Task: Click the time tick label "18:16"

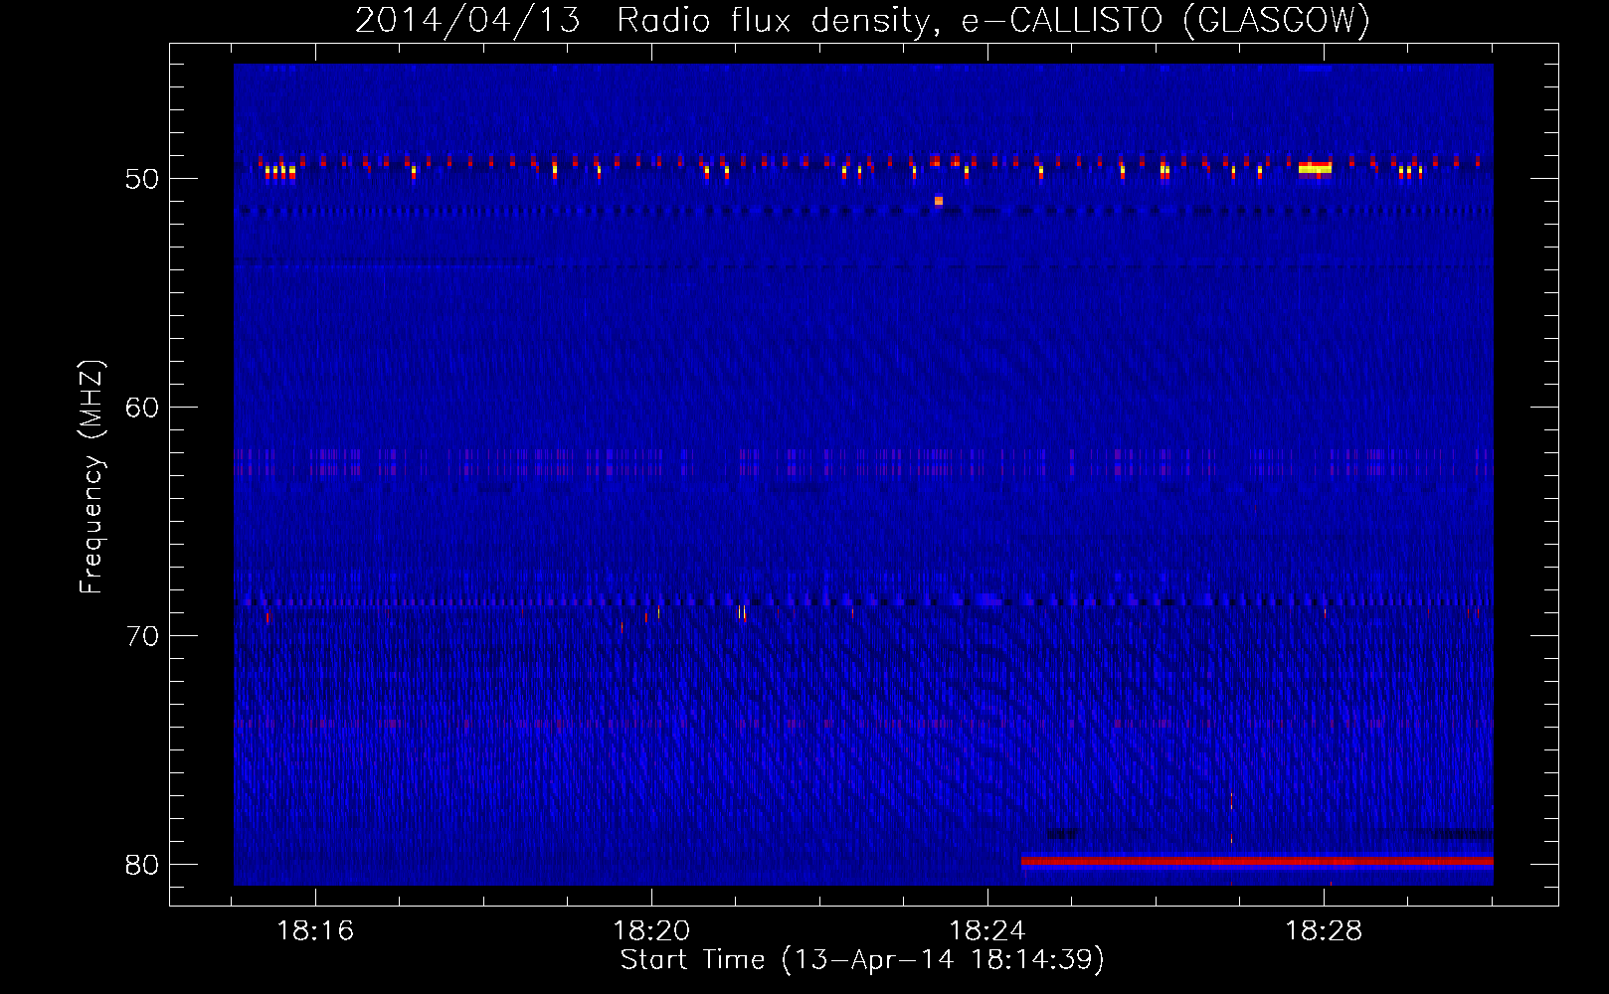Action: point(315,931)
